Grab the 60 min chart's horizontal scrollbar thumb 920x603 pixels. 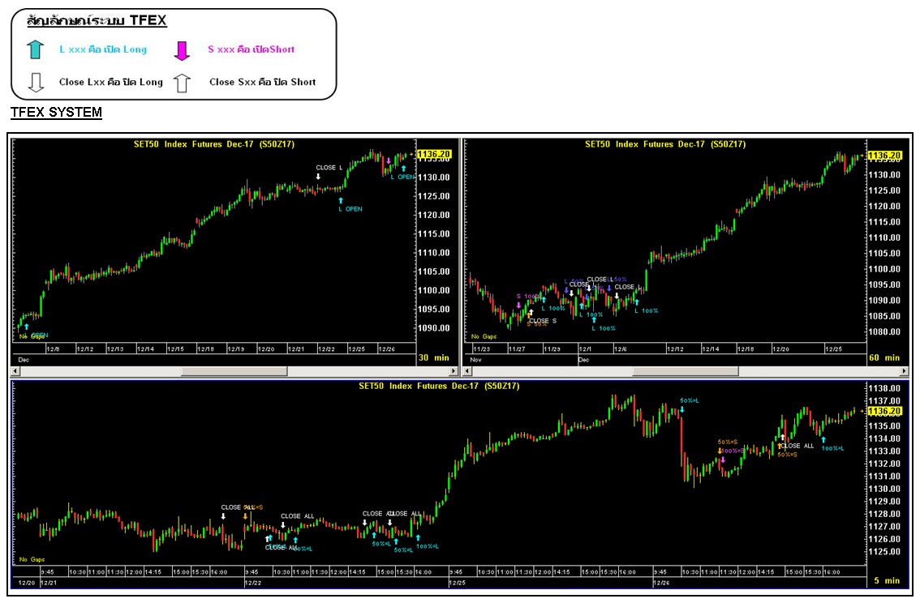click(x=686, y=371)
